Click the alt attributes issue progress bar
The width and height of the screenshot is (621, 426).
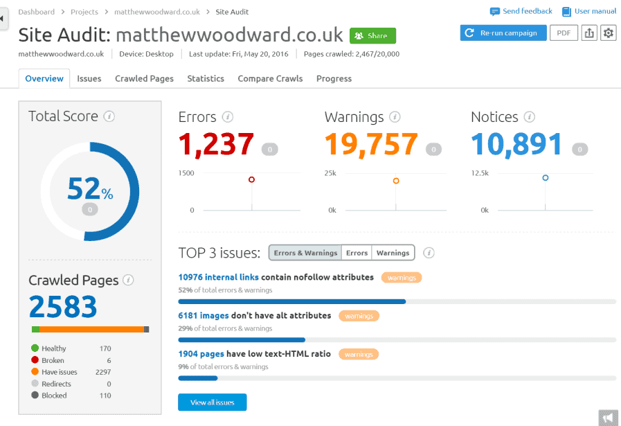397,340
